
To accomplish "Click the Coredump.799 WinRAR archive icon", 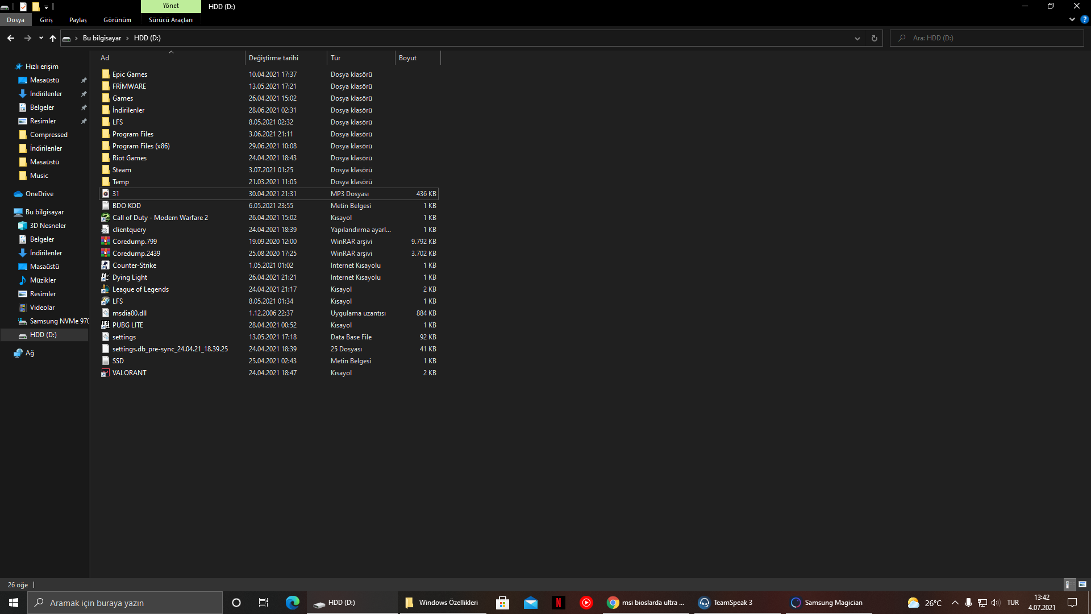I will 106,242.
